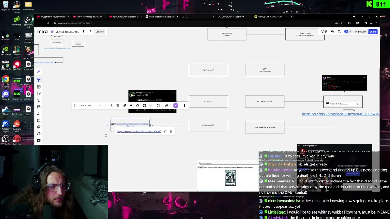Screen dimensions: 390x219
Task: Open Miro AI sparkle tool in left sidebar
Action: coord(39,71)
